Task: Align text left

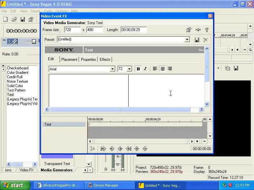Action: click(155, 69)
